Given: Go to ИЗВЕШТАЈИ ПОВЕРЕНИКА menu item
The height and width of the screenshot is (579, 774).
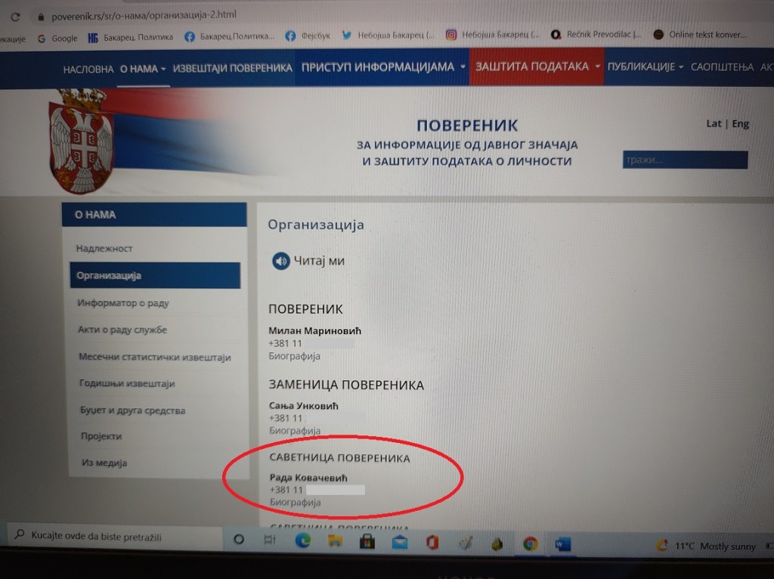Looking at the screenshot, I should point(233,68).
